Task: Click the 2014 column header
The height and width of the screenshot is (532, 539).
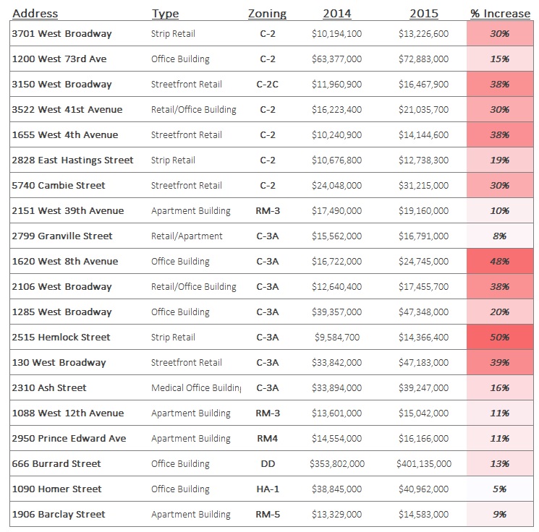Action: click(336, 14)
